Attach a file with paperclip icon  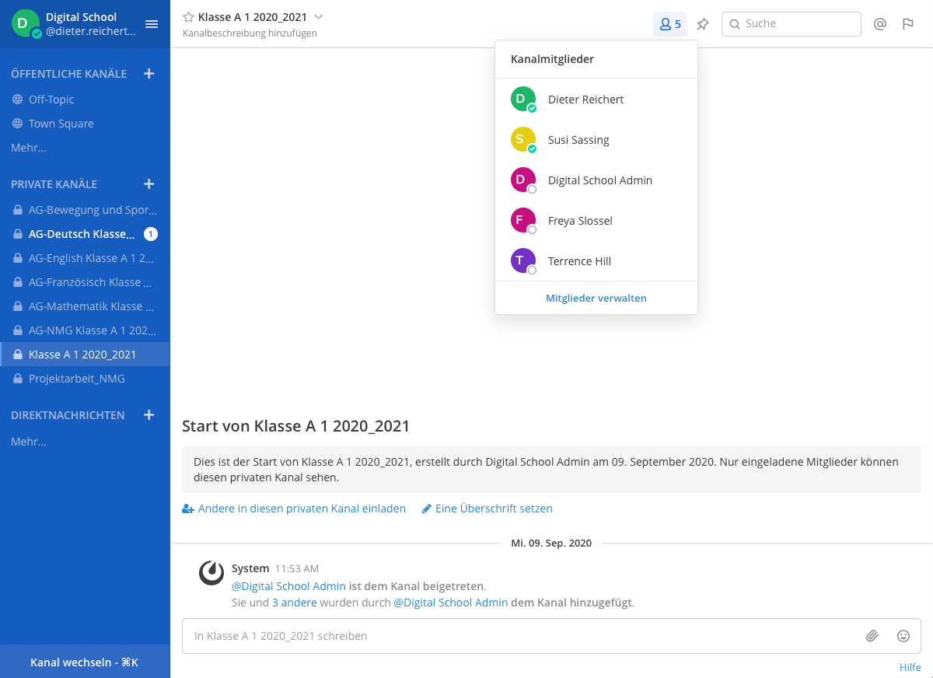point(872,636)
